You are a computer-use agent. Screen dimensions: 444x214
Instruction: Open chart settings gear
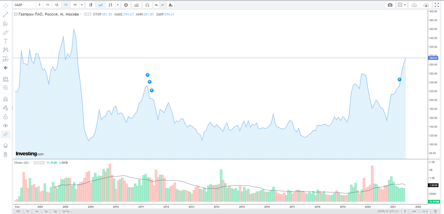(x=126, y=5)
